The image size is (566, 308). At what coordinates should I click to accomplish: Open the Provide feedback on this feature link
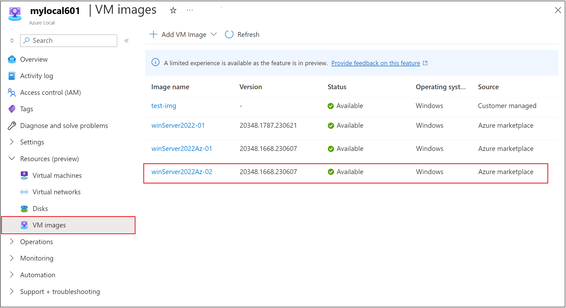[376, 63]
